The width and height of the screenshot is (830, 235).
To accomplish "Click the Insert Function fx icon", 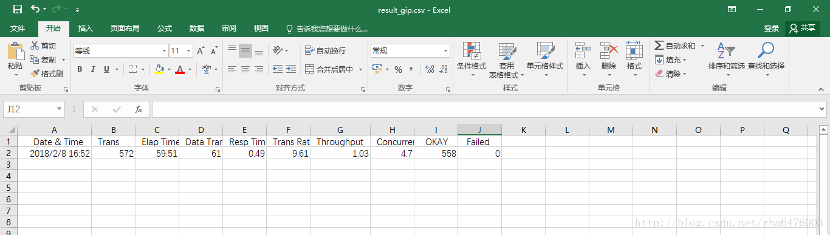I will [x=139, y=109].
